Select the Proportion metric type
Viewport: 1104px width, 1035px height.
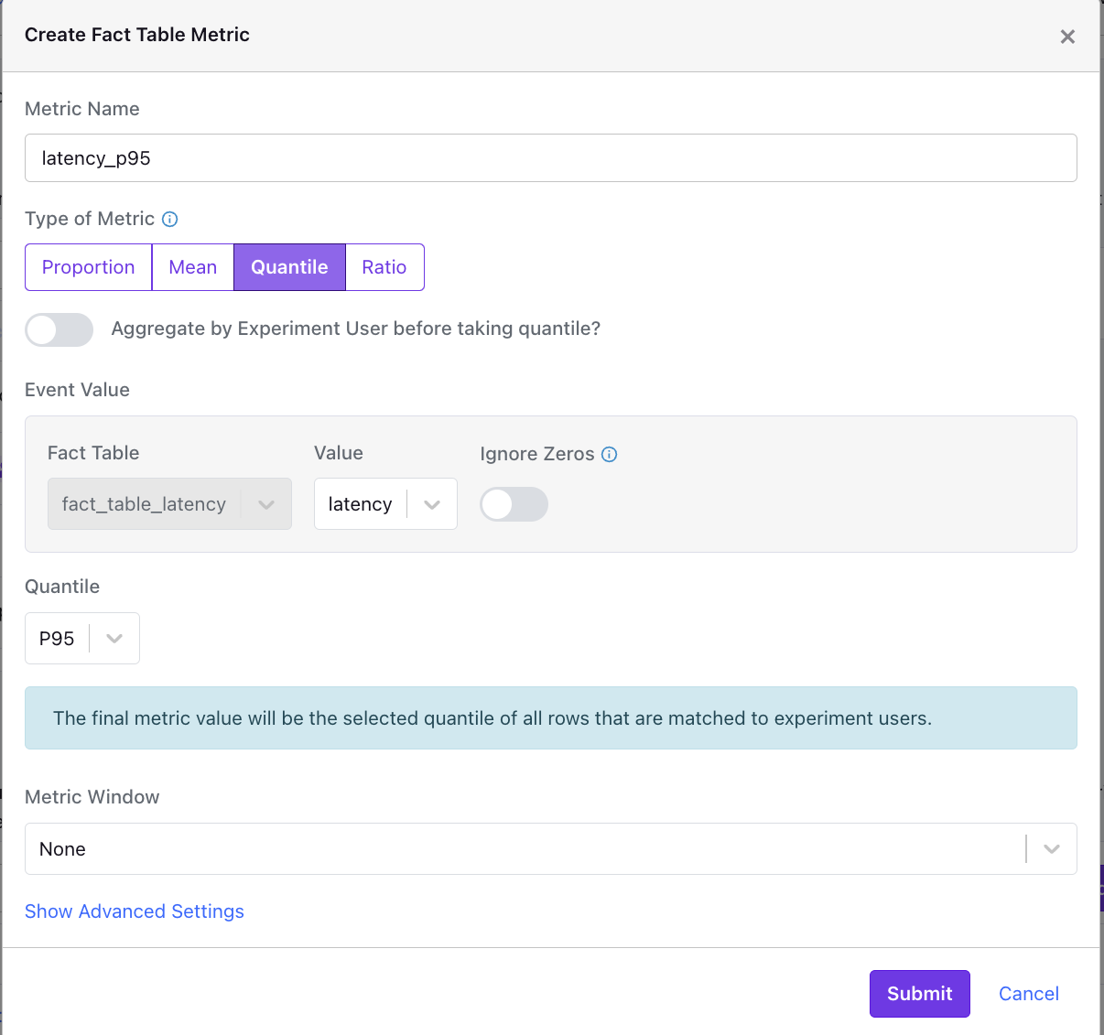click(88, 267)
